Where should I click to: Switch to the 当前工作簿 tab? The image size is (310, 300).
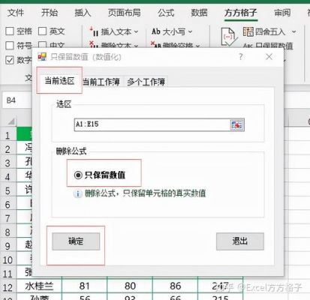pyautogui.click(x=101, y=82)
